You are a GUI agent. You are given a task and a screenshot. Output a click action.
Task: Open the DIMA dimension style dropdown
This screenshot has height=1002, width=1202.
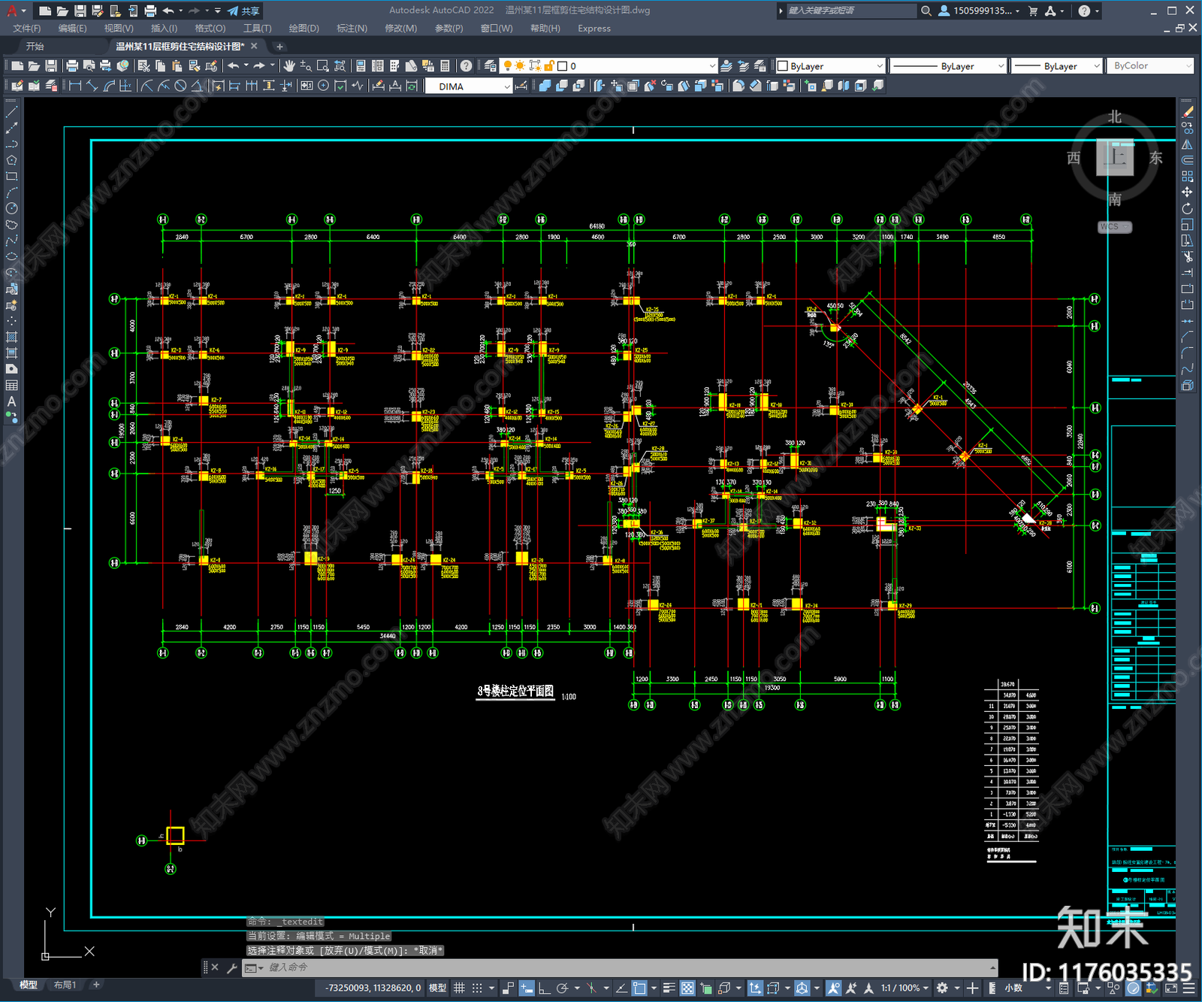pyautogui.click(x=469, y=86)
